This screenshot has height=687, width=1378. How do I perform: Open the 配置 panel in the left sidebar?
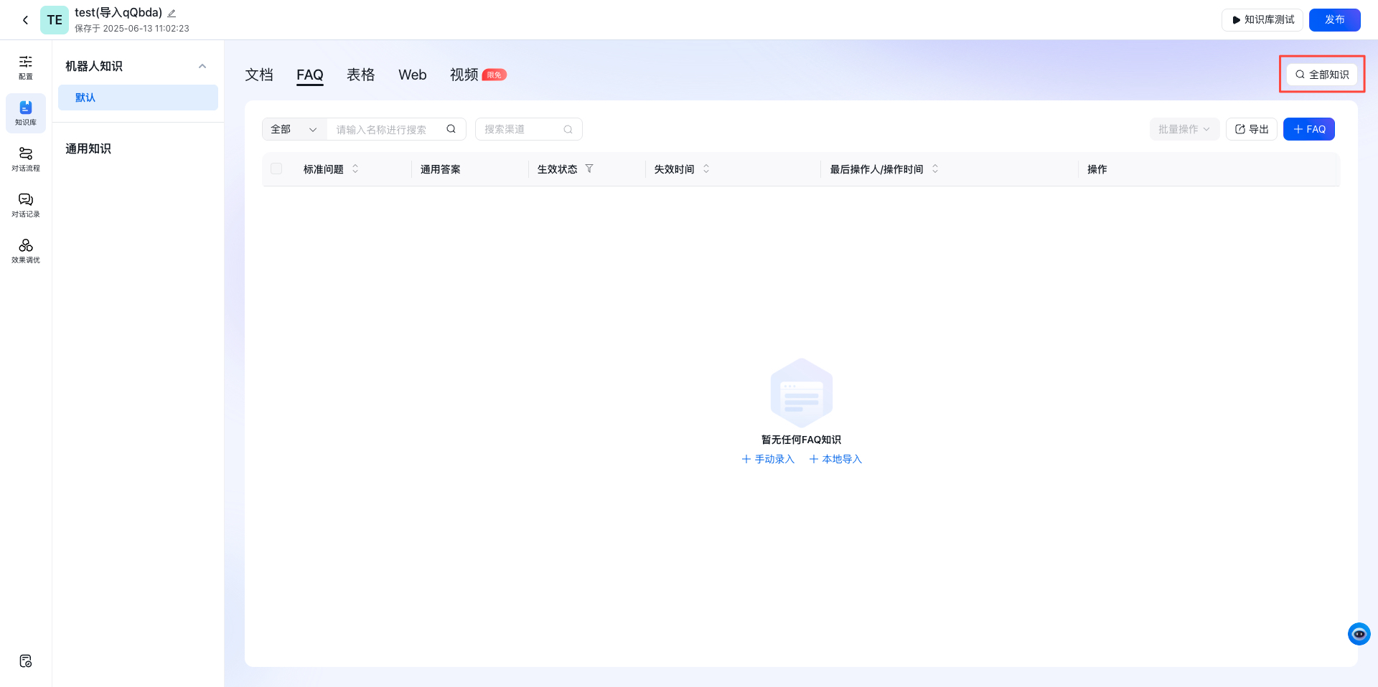click(26, 68)
